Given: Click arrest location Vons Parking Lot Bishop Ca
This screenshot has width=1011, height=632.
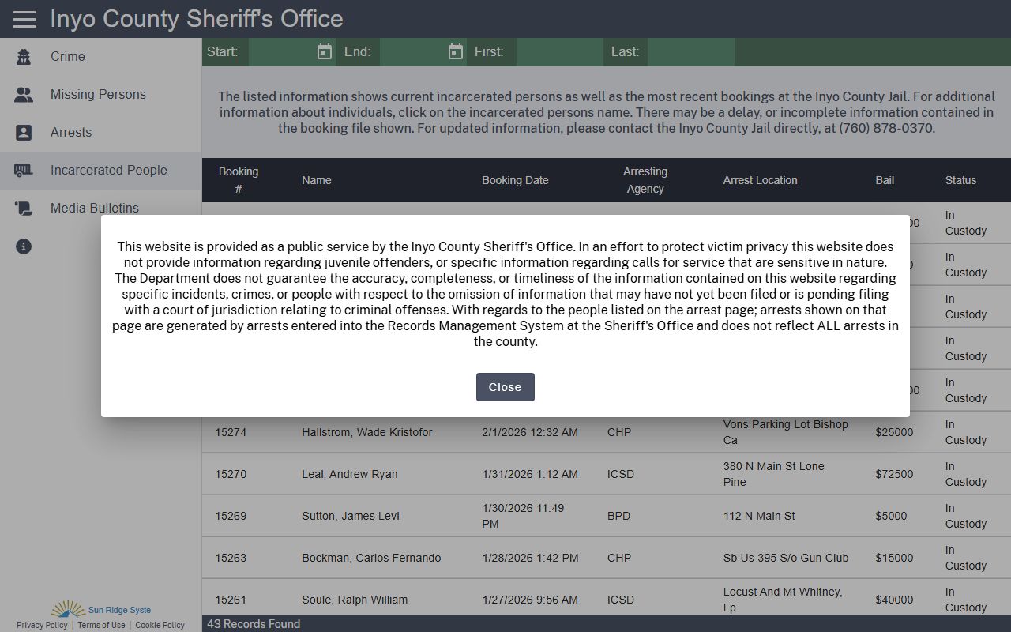Looking at the screenshot, I should point(786,432).
